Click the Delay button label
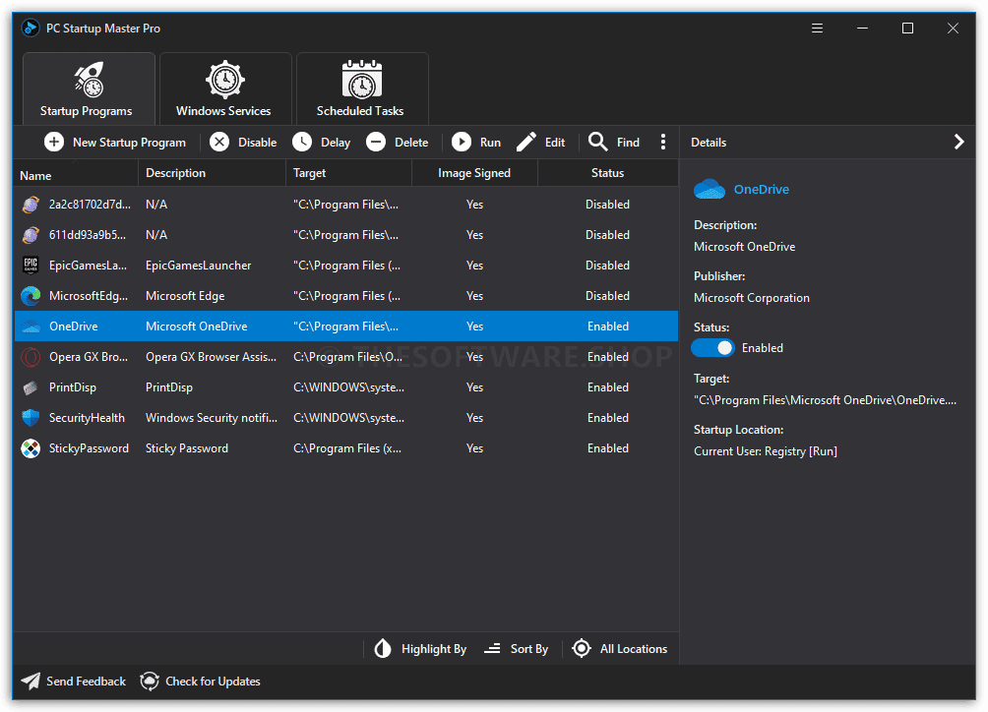The width and height of the screenshot is (988, 712). click(x=336, y=143)
